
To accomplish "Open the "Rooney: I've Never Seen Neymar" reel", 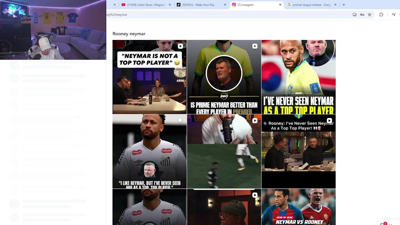I will pyautogui.click(x=298, y=151).
